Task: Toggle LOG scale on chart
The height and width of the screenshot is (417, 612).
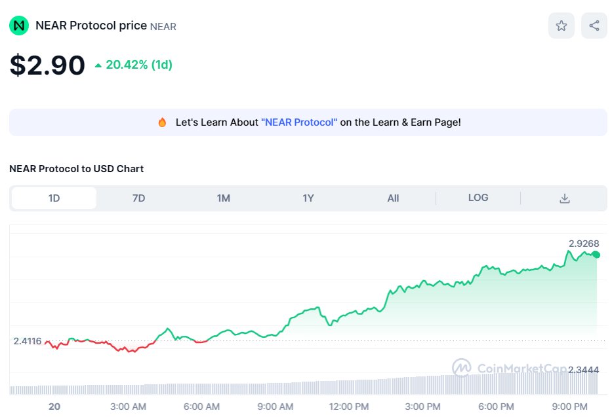Action: 478,198
